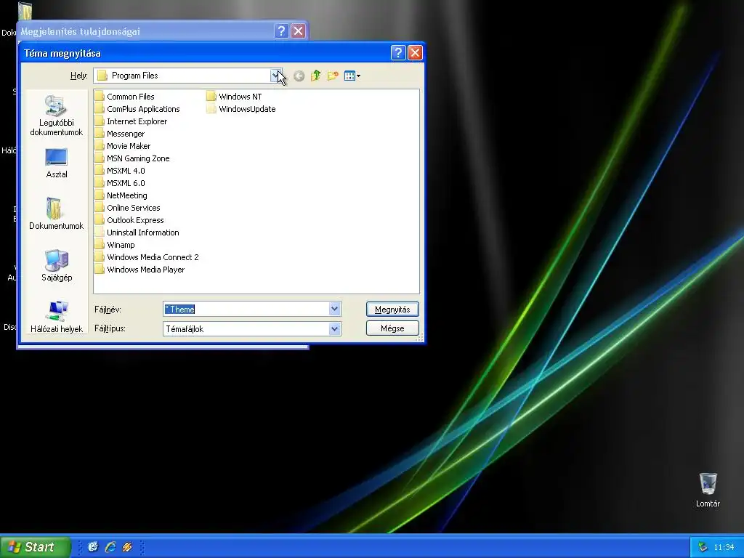Open Legutóbbi dokumentumok in the places bar
Image resolution: width=744 pixels, height=558 pixels.
(57, 116)
